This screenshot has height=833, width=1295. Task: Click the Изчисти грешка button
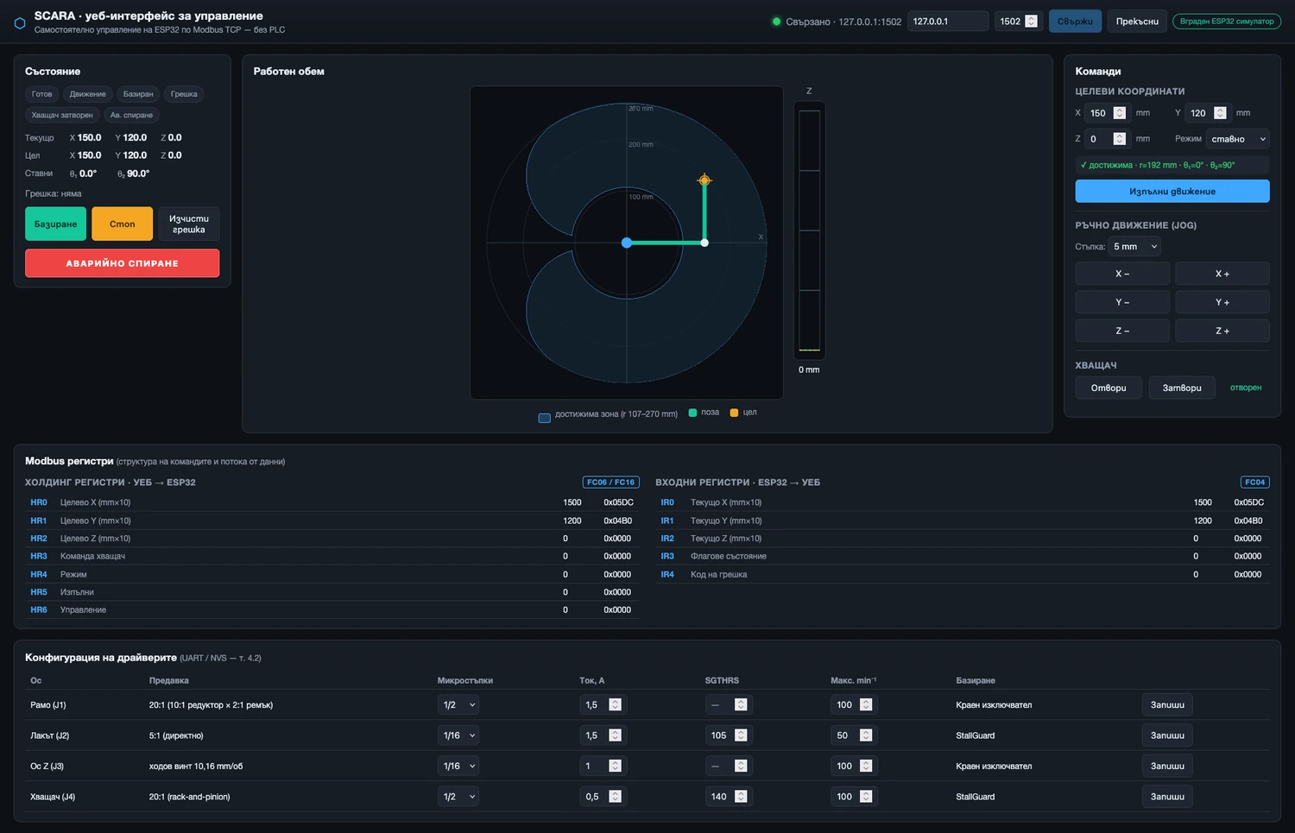click(189, 224)
